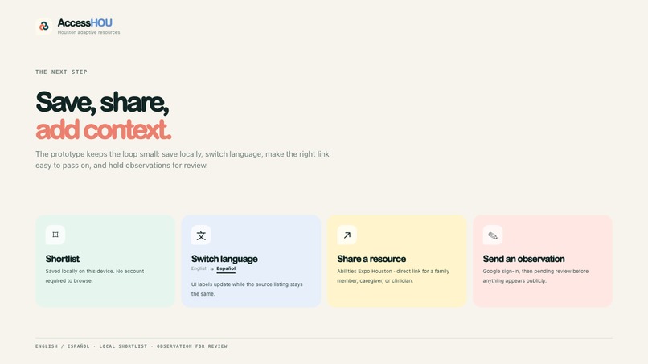
Task: Open the Send an observation card heading
Action: (x=523, y=259)
